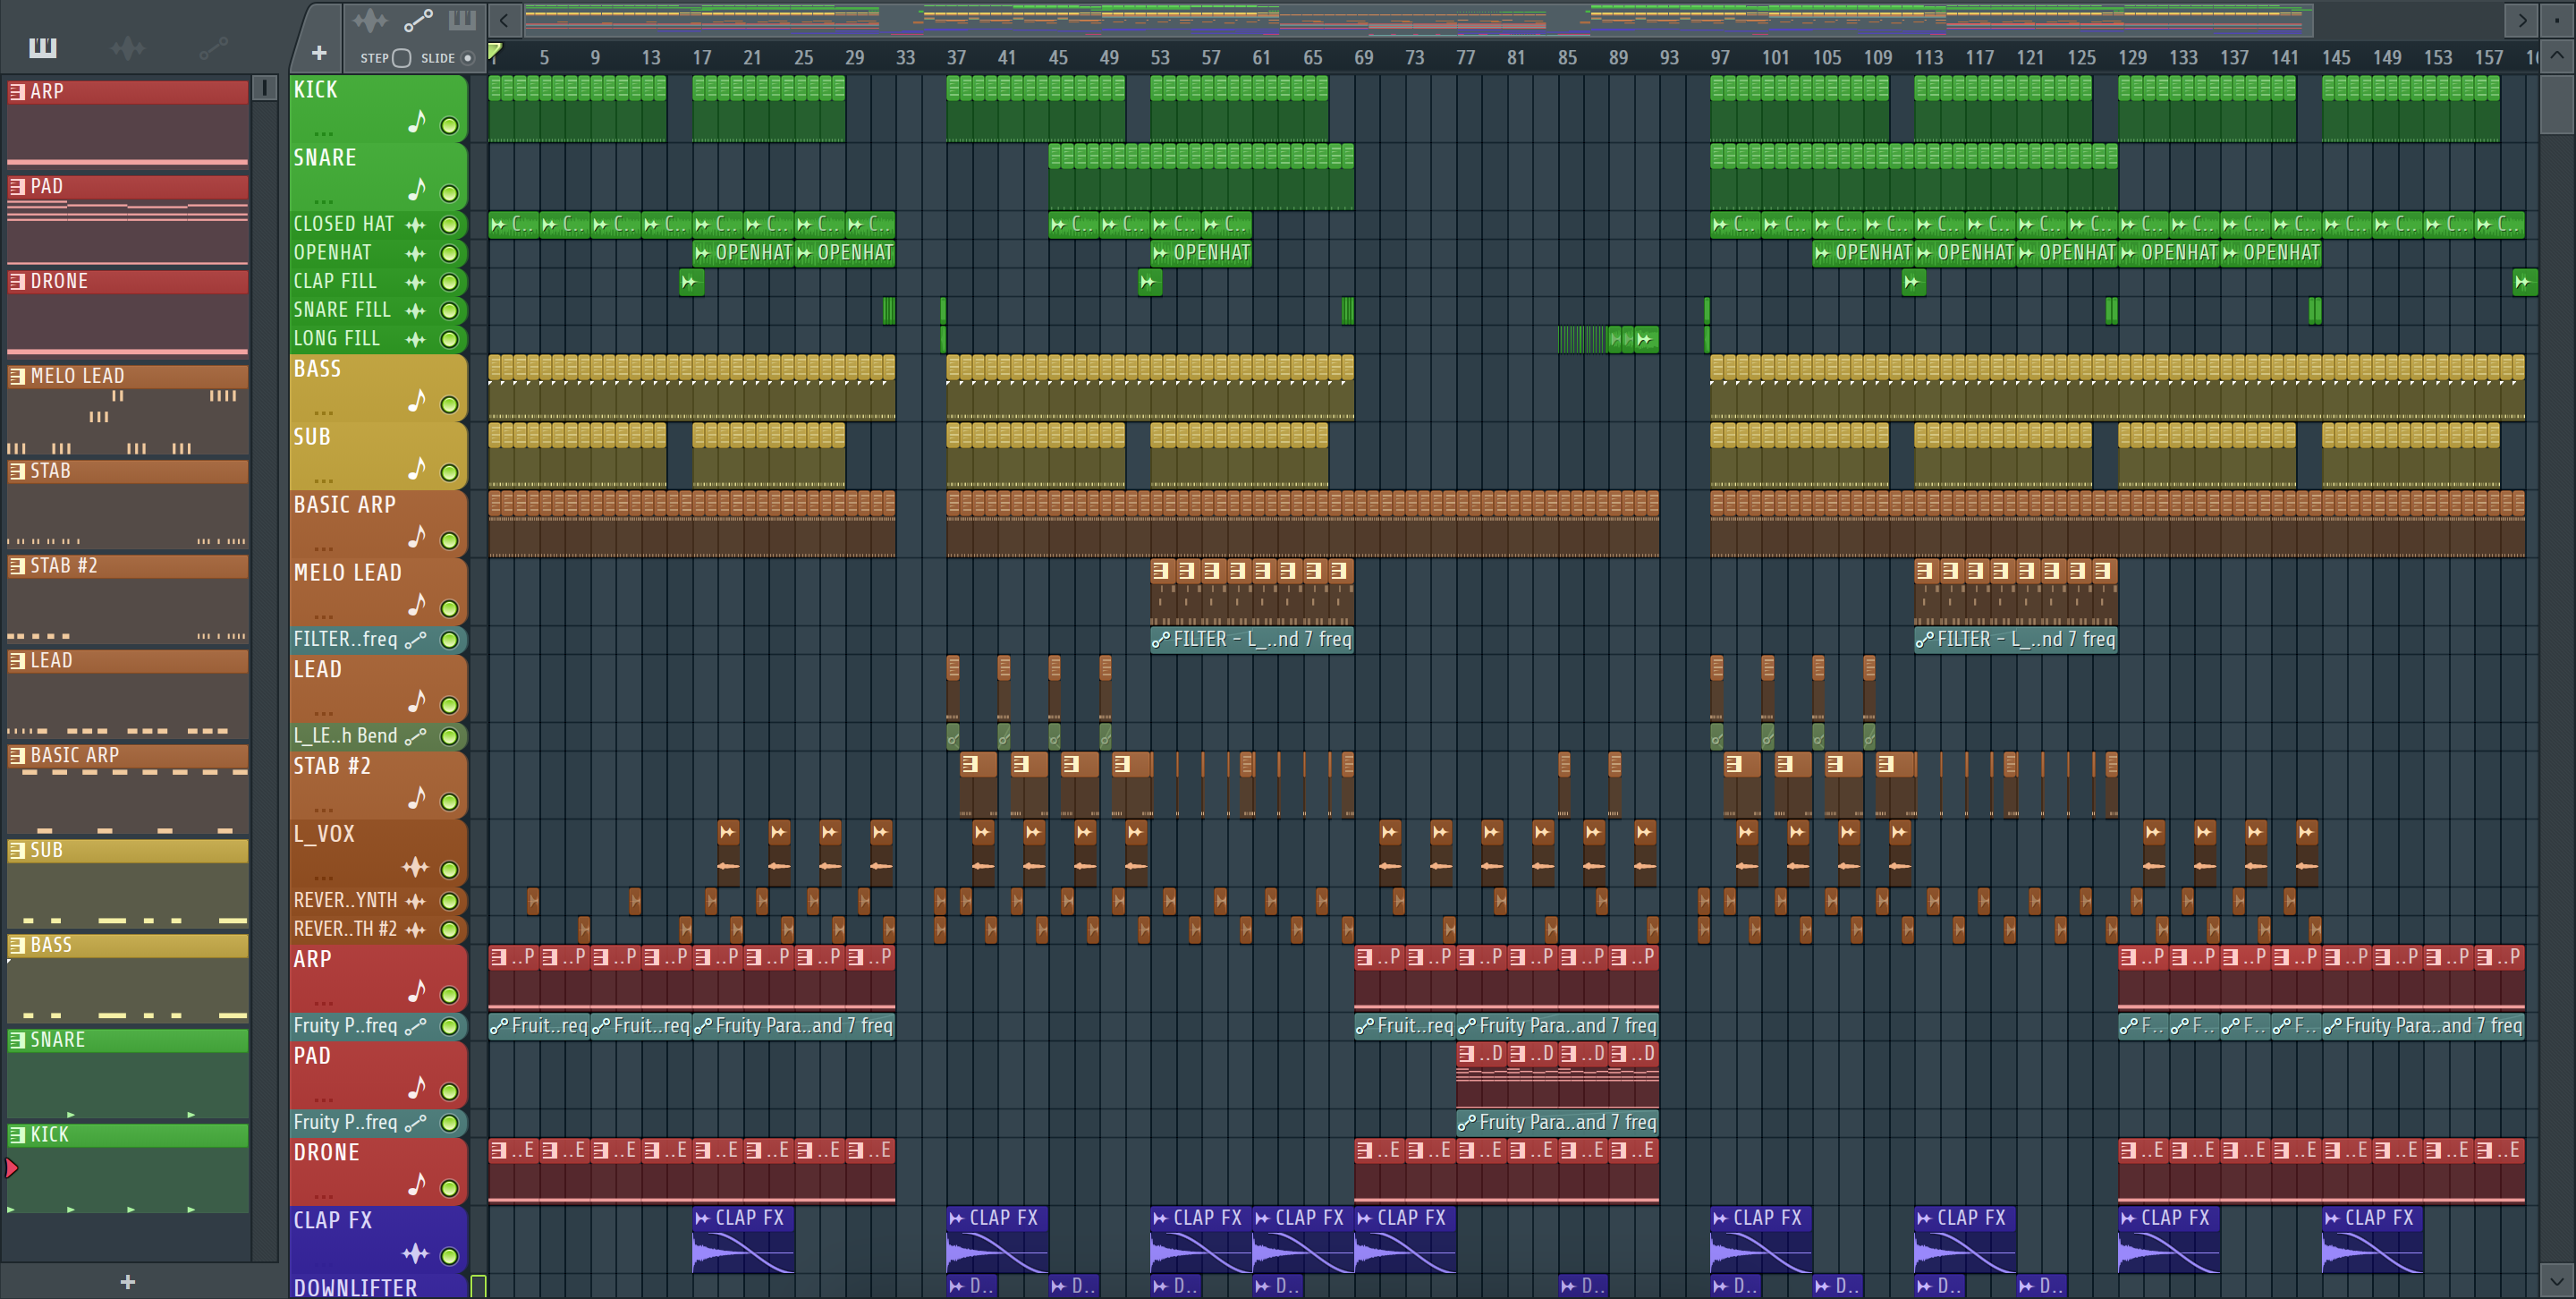Screen dimensions: 2576x1299
Task: Mute the SNARE track with its green LED
Action: point(450,193)
